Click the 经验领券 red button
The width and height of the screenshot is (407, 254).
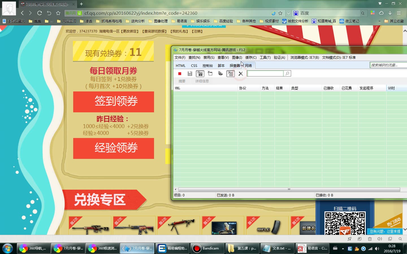tap(114, 148)
